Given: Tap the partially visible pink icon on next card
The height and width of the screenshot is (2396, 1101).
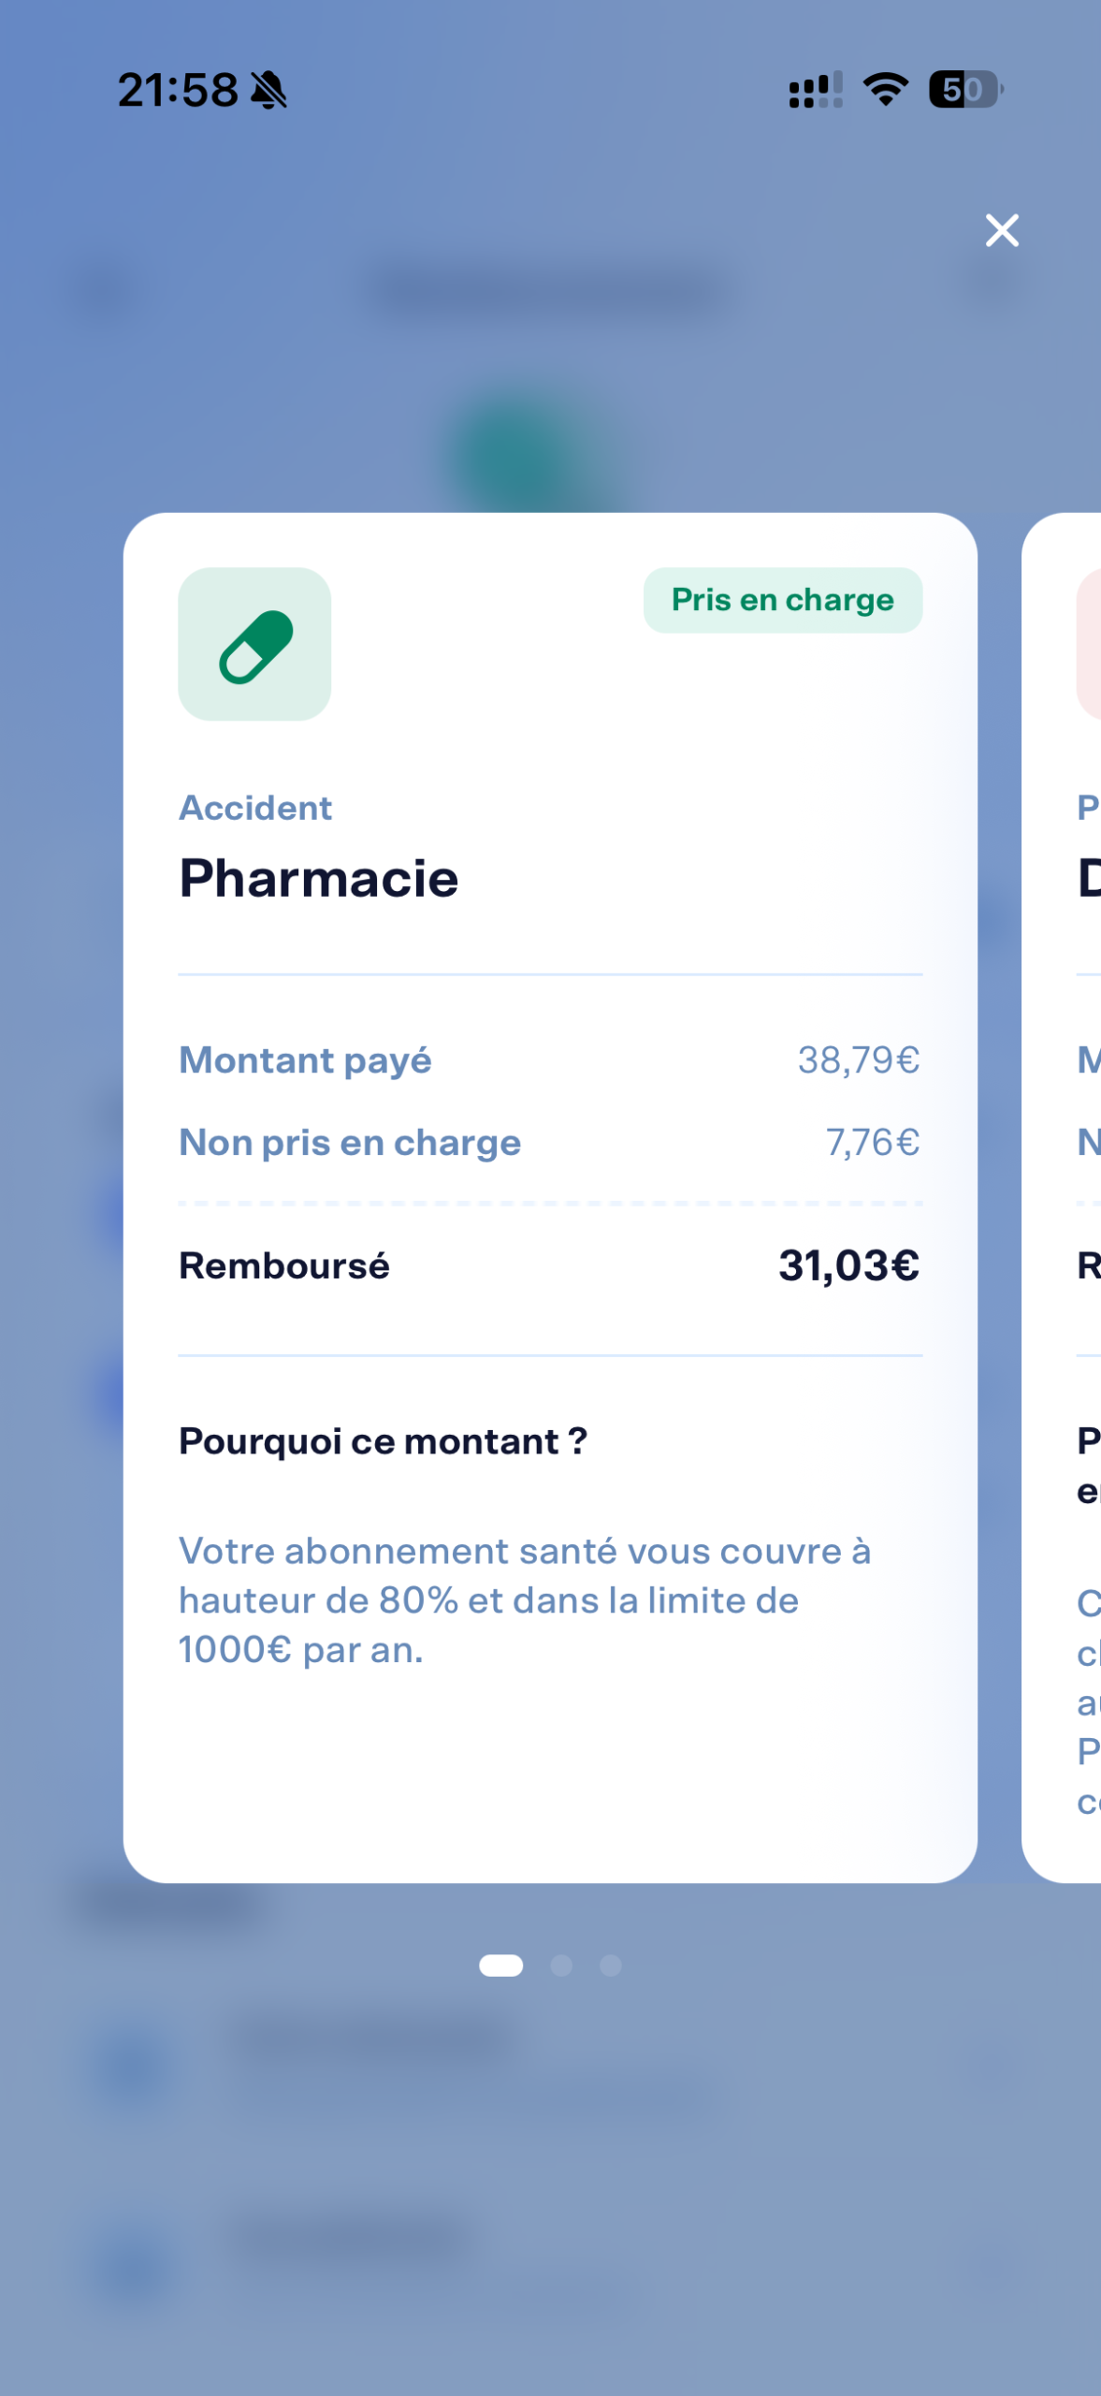Looking at the screenshot, I should 1089,645.
